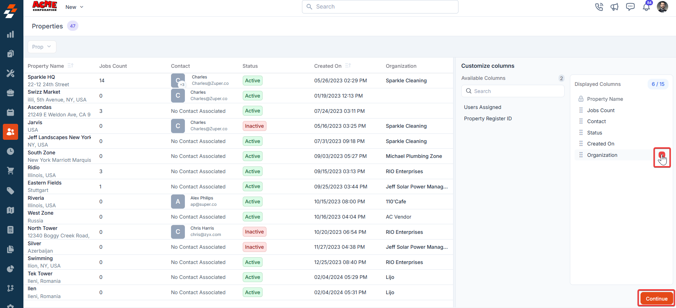Add Users Assigned to displayed columns
The height and width of the screenshot is (308, 676).
[483, 107]
